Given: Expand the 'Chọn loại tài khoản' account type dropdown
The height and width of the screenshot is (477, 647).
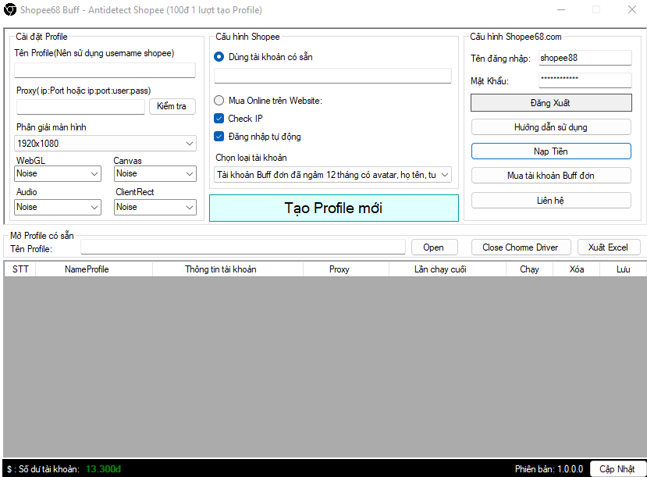Looking at the screenshot, I should tap(332, 175).
